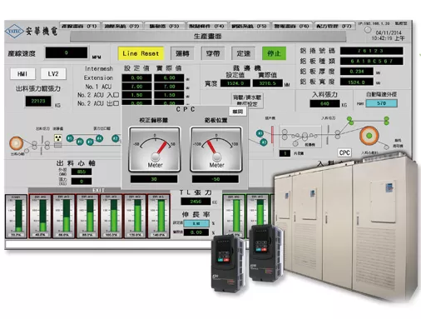
Task: Toggle the HMI control mode
Action: (x=22, y=74)
